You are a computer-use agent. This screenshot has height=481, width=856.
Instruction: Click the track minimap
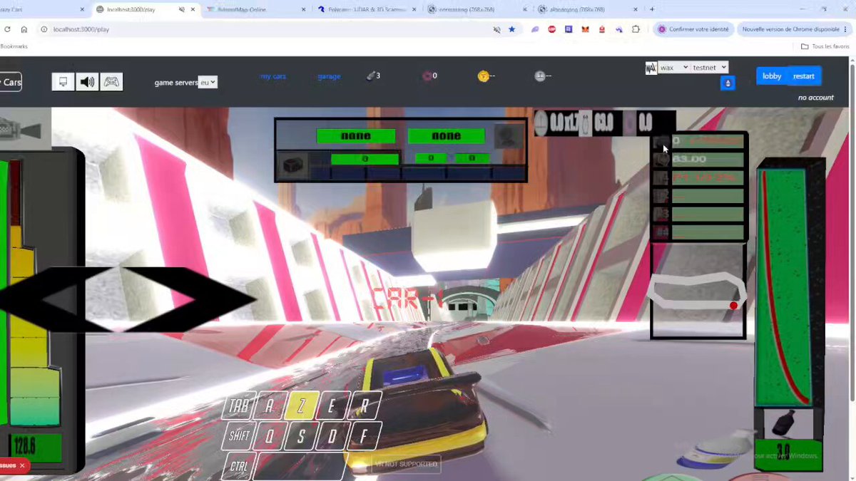coord(698,292)
